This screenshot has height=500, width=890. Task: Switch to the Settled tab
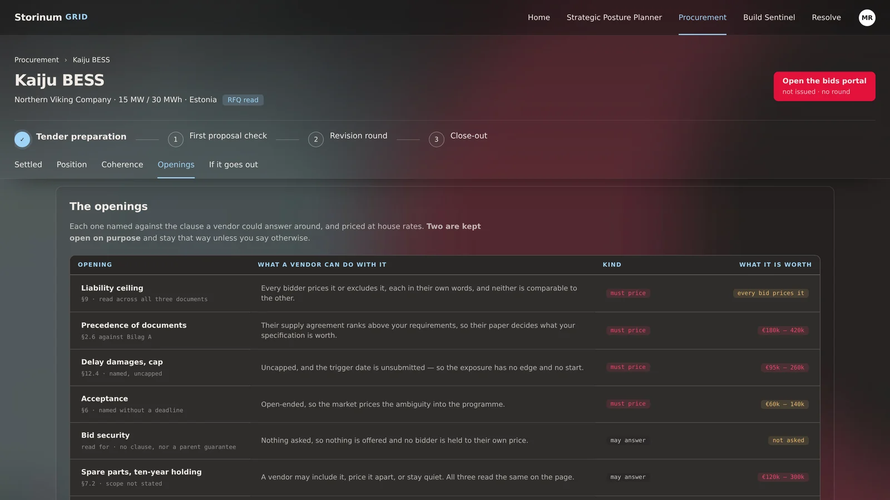(28, 164)
